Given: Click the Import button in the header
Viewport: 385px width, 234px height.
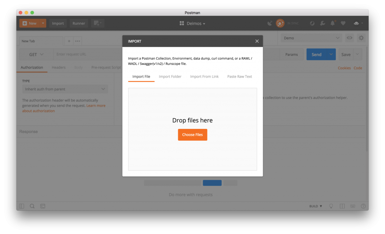Looking at the screenshot, I should [x=58, y=23].
